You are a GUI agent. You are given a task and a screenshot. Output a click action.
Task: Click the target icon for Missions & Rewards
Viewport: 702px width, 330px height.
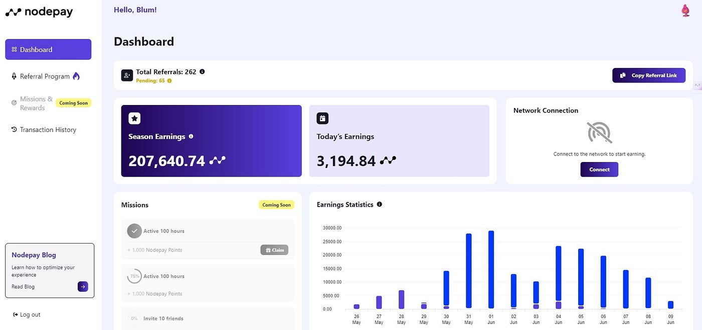14,103
